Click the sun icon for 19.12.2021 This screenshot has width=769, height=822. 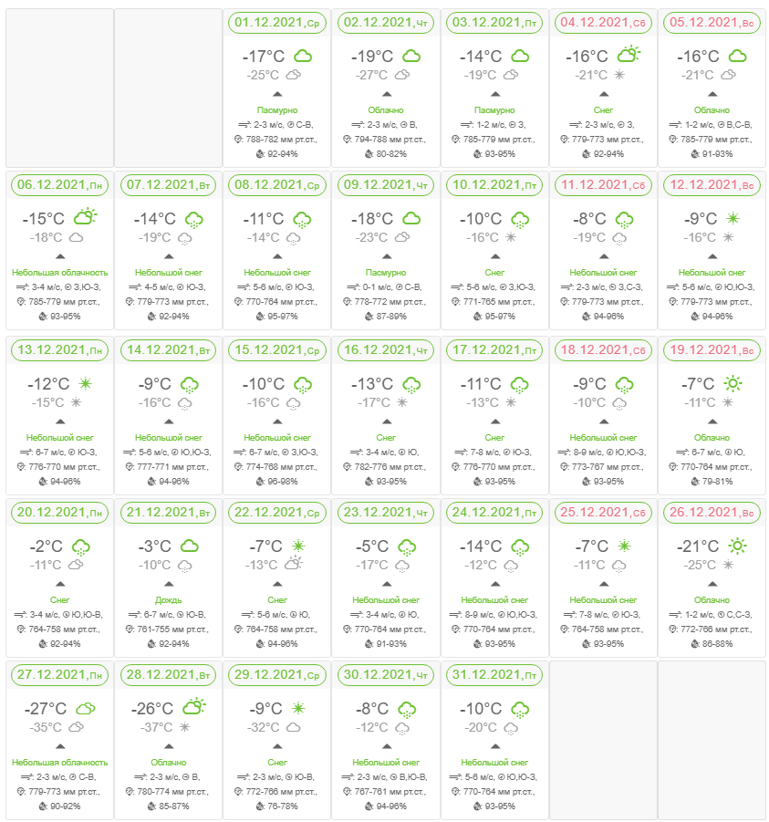pyautogui.click(x=733, y=384)
